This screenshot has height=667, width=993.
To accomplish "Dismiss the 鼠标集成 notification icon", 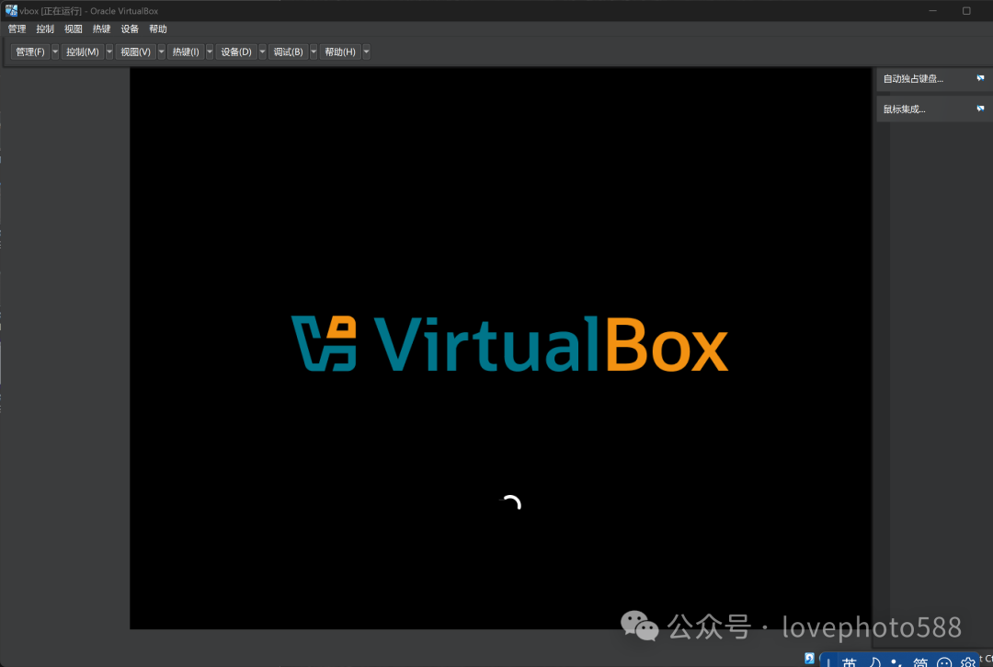I will (980, 109).
